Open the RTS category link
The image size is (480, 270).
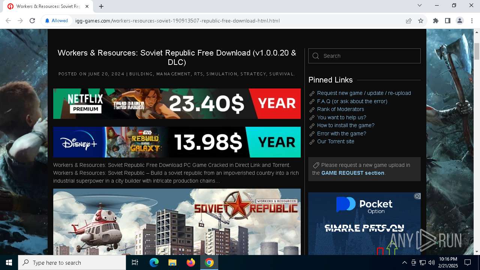(x=198, y=74)
